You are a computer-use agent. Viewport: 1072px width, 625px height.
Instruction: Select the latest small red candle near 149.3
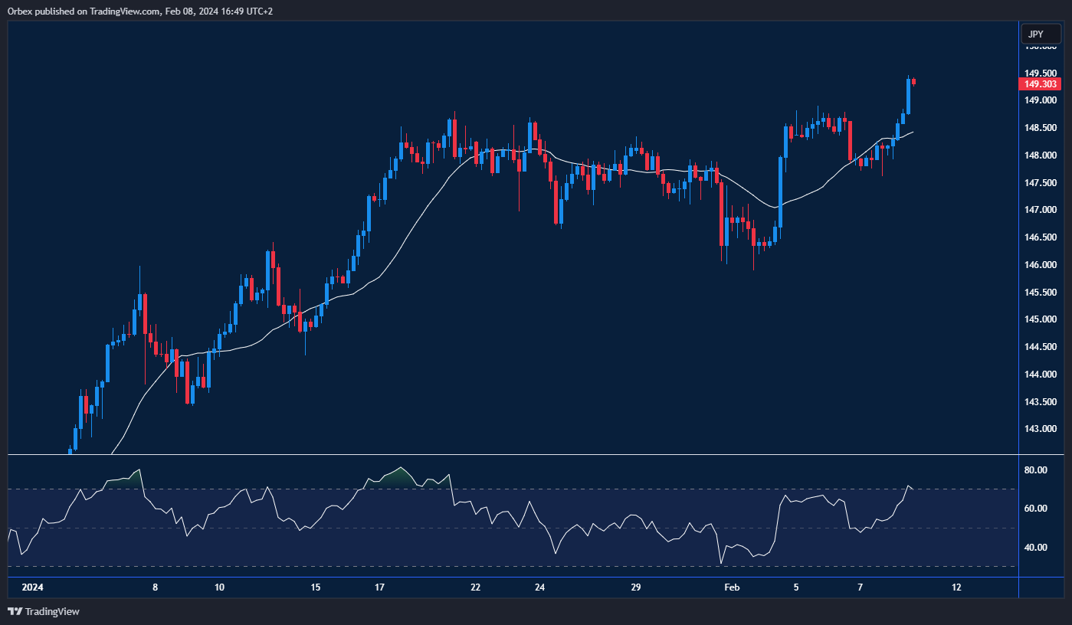913,82
